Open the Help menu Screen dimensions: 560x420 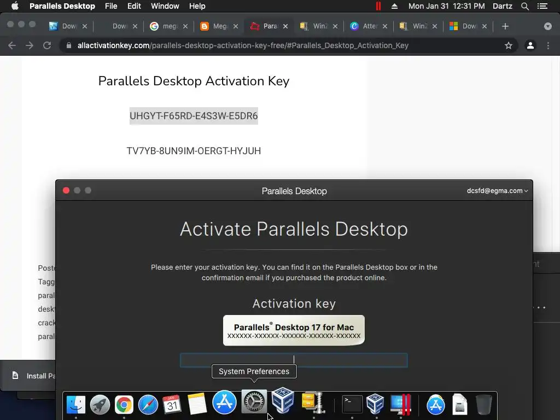tap(197, 6)
